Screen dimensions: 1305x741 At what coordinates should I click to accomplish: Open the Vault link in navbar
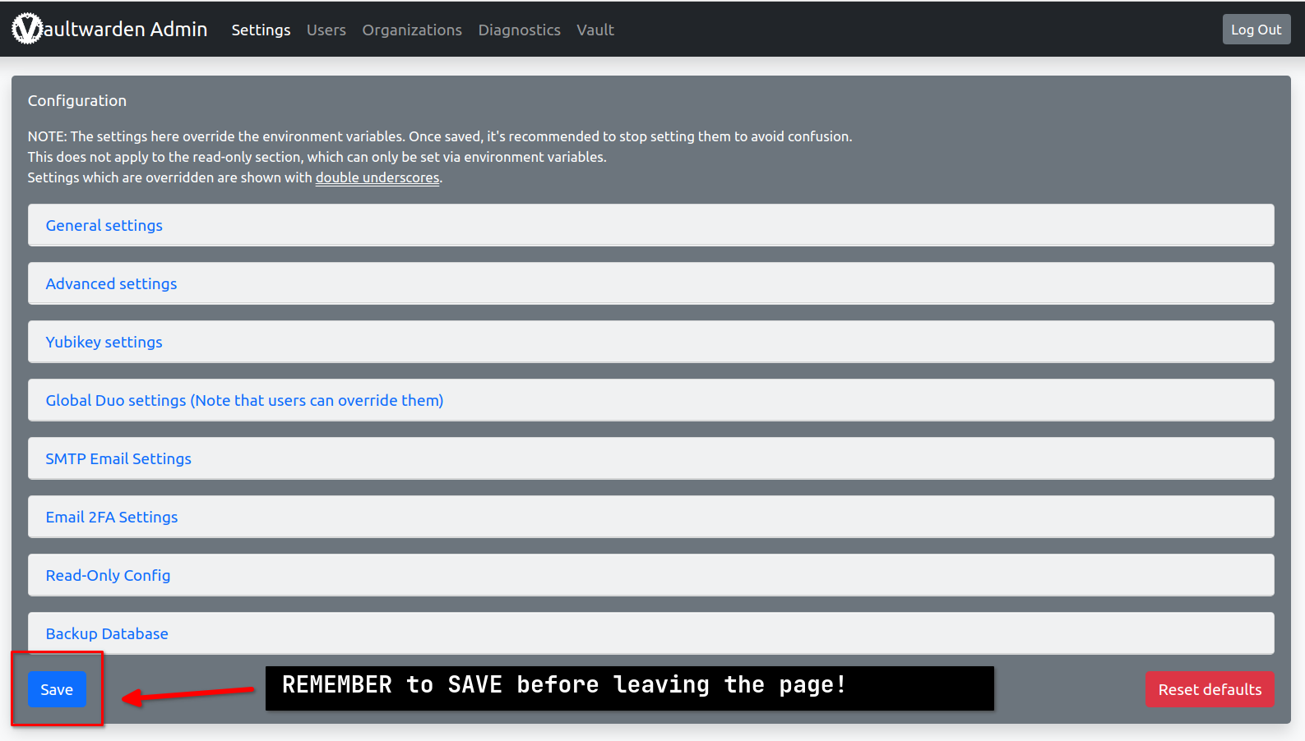tap(595, 30)
